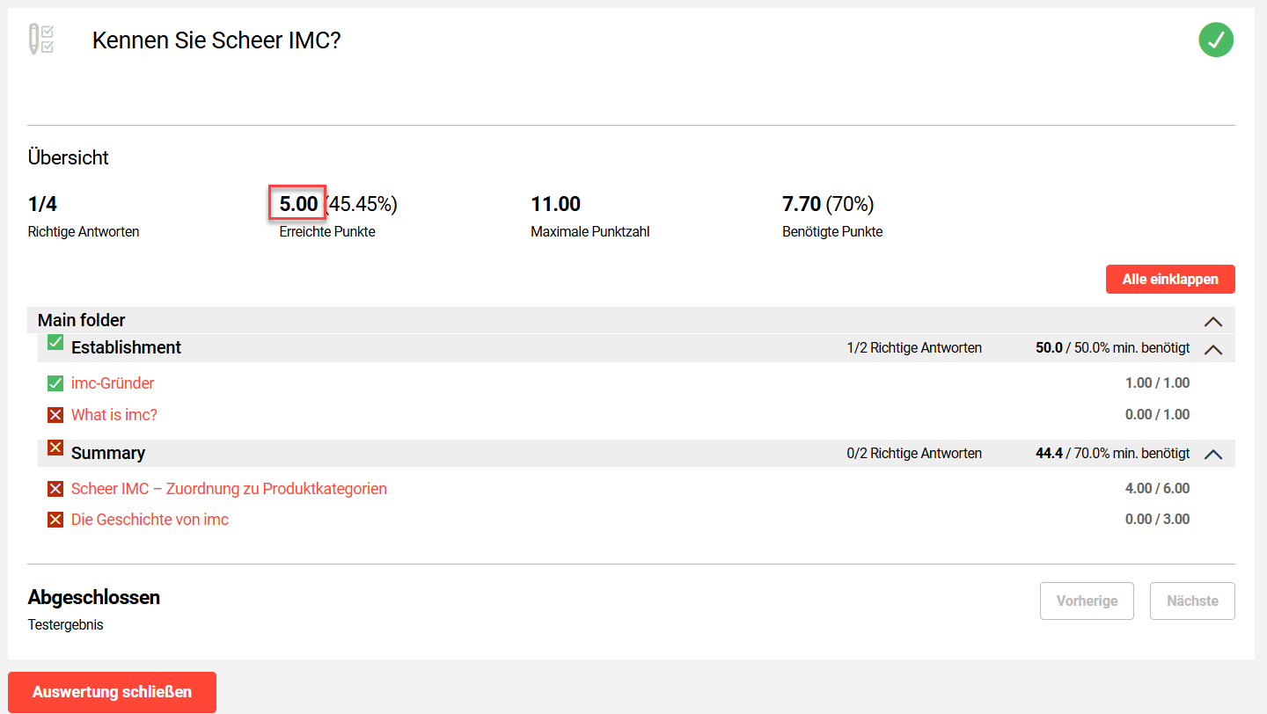The width and height of the screenshot is (1267, 714).
Task: Click the green passed checkmark icon
Action: click(1216, 40)
